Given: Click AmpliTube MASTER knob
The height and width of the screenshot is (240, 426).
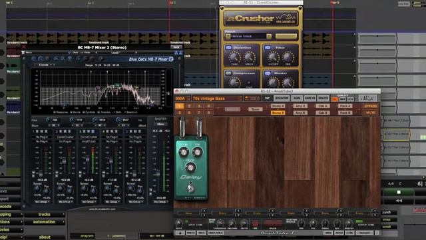Looking at the screenshot, I should tap(349, 223).
